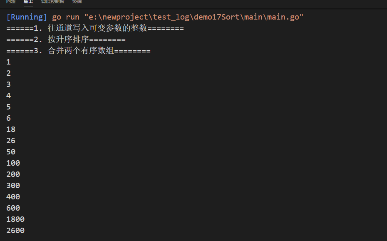Click output line showing 6
Image resolution: width=387 pixels, height=241 pixels.
9,118
